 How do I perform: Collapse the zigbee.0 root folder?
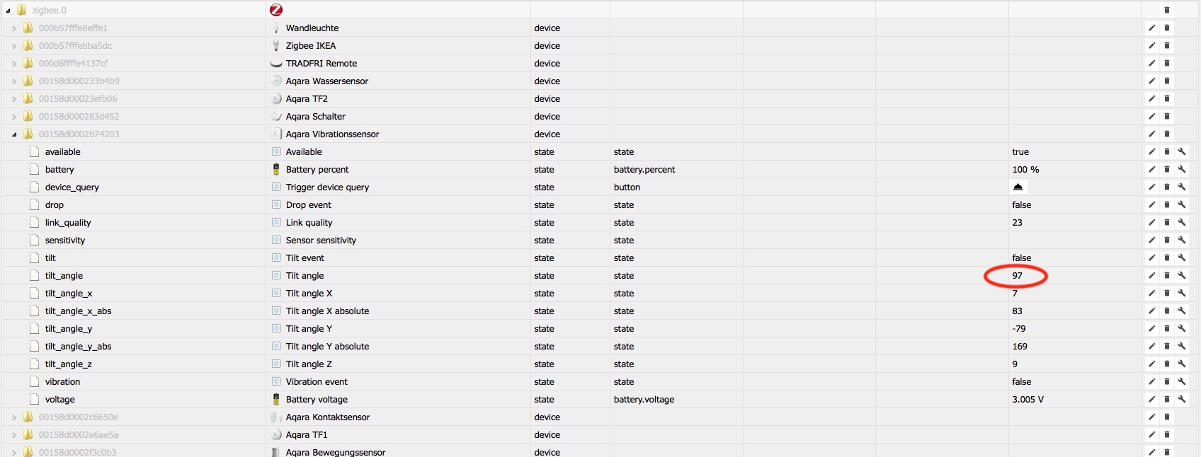coord(8,11)
